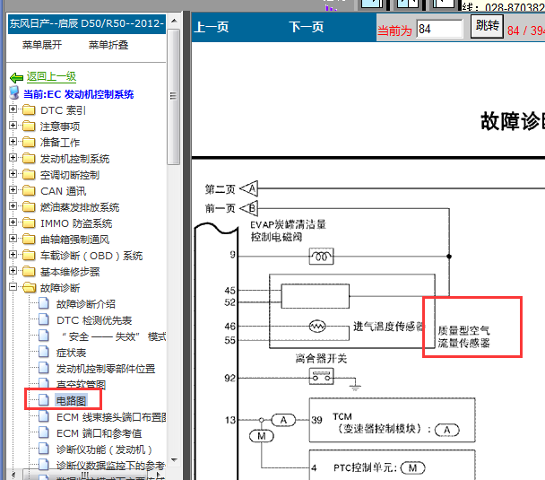Click the page icon for 症状表
545x480 pixels.
pyautogui.click(x=43, y=352)
